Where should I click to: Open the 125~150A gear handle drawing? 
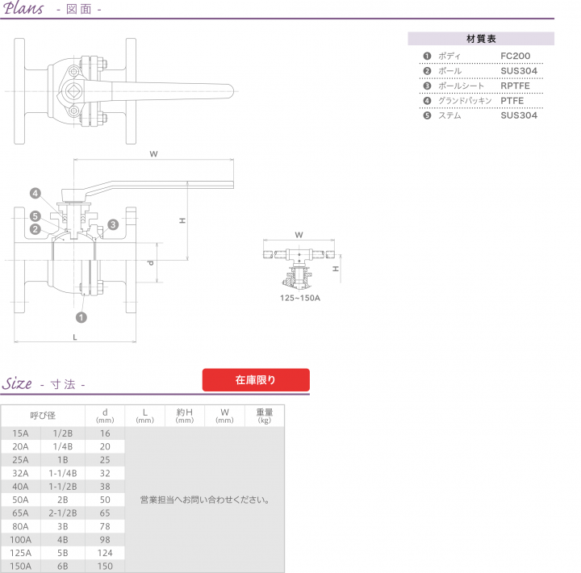[299, 266]
